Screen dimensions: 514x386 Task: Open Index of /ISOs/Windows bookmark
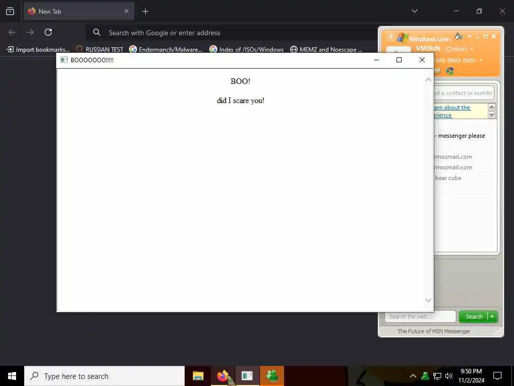[x=246, y=50]
